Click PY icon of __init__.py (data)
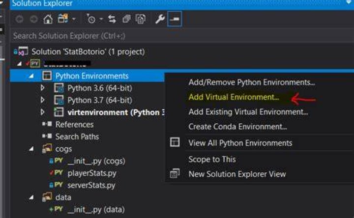This screenshot has height=218, width=354. [58, 209]
